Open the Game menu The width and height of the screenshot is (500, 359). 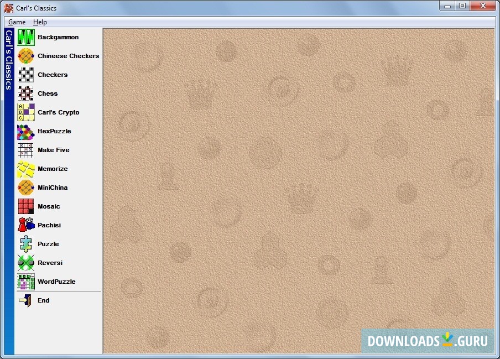(x=17, y=22)
